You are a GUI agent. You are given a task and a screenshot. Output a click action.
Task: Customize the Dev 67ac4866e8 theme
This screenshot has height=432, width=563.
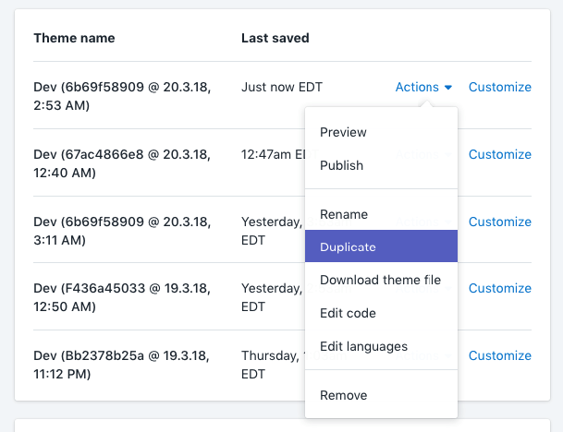500,154
